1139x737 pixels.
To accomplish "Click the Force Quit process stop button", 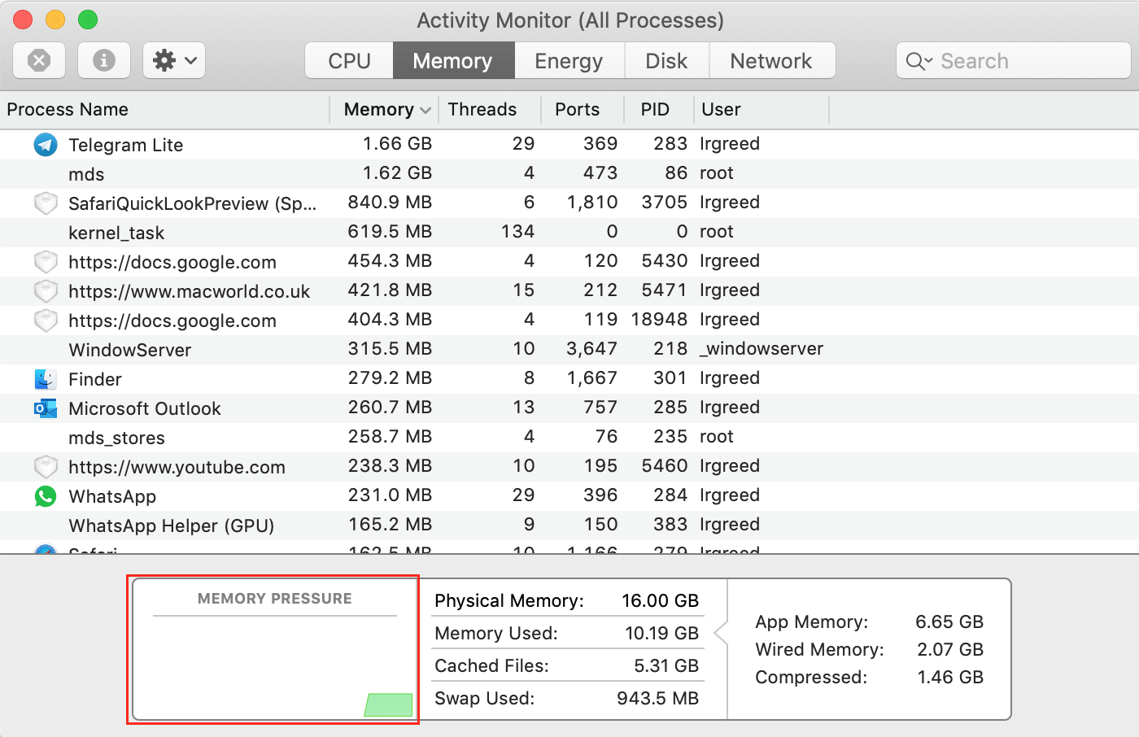I will click(39, 60).
